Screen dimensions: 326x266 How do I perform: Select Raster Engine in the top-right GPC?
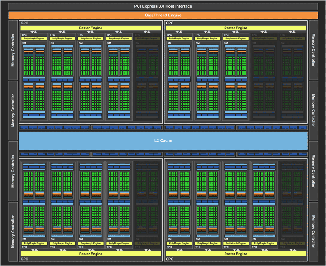pos(236,28)
